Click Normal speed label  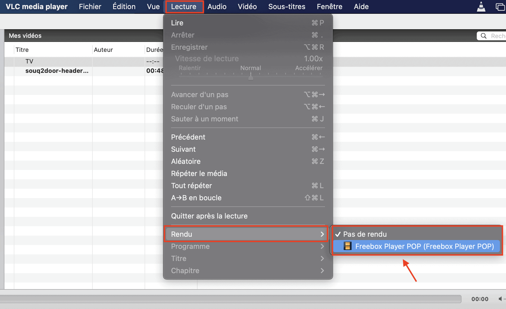click(251, 68)
